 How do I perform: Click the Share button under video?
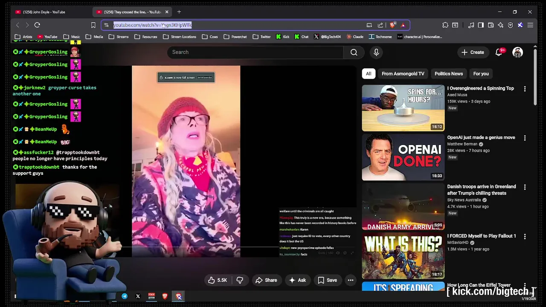pyautogui.click(x=266, y=280)
